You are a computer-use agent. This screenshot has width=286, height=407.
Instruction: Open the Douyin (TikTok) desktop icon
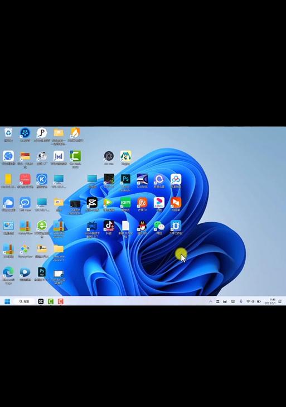point(109,226)
